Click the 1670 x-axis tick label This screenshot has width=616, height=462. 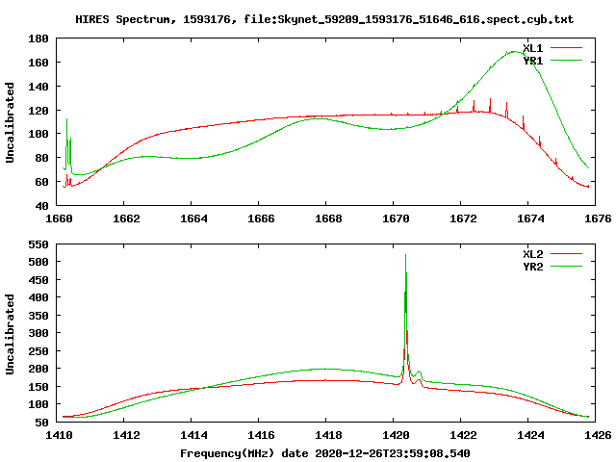396,218
